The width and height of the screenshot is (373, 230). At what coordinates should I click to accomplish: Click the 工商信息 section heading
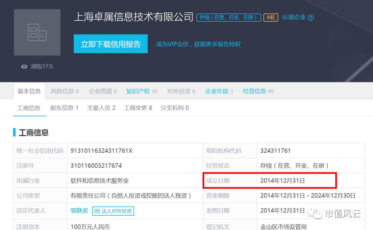pos(34,133)
